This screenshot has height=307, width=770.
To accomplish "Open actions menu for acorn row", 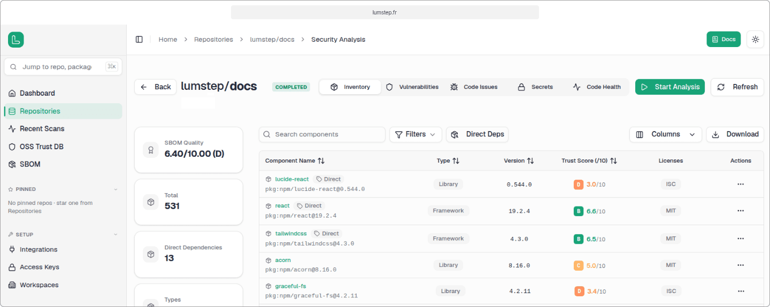I will (741, 265).
